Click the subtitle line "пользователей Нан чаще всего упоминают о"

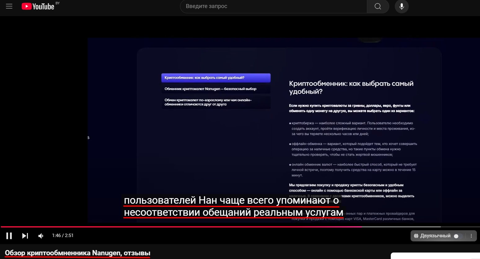[x=231, y=200]
